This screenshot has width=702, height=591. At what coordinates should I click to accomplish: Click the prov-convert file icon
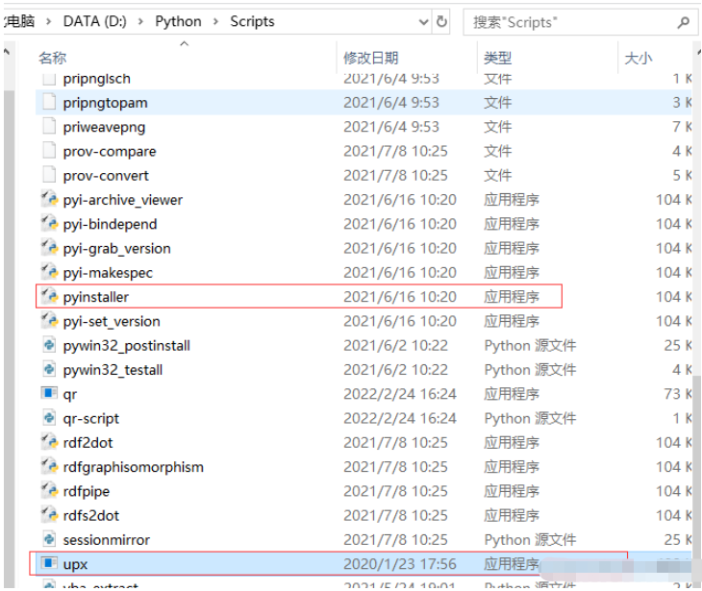[49, 175]
